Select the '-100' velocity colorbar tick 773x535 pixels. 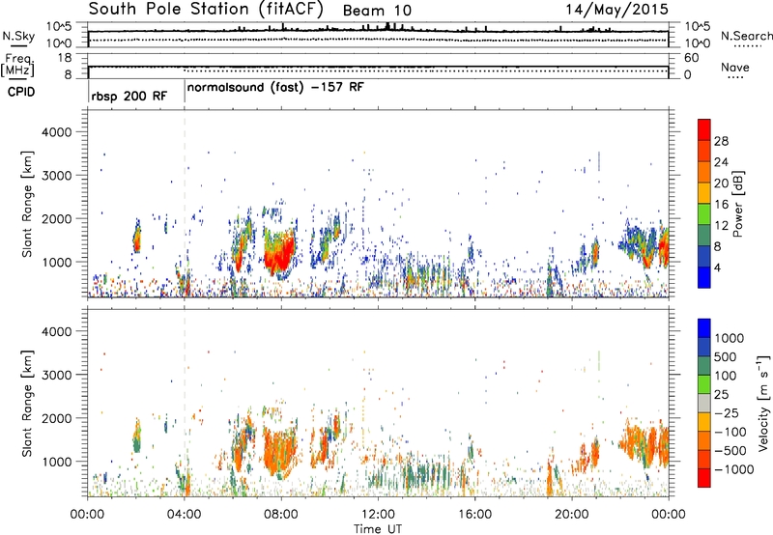pos(730,432)
